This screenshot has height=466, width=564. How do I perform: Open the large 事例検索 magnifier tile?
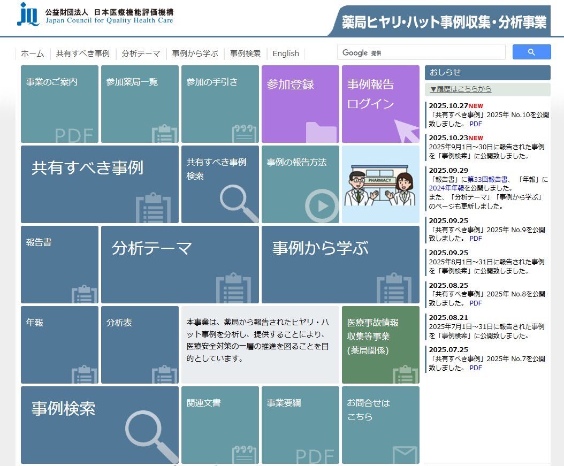(x=100, y=425)
